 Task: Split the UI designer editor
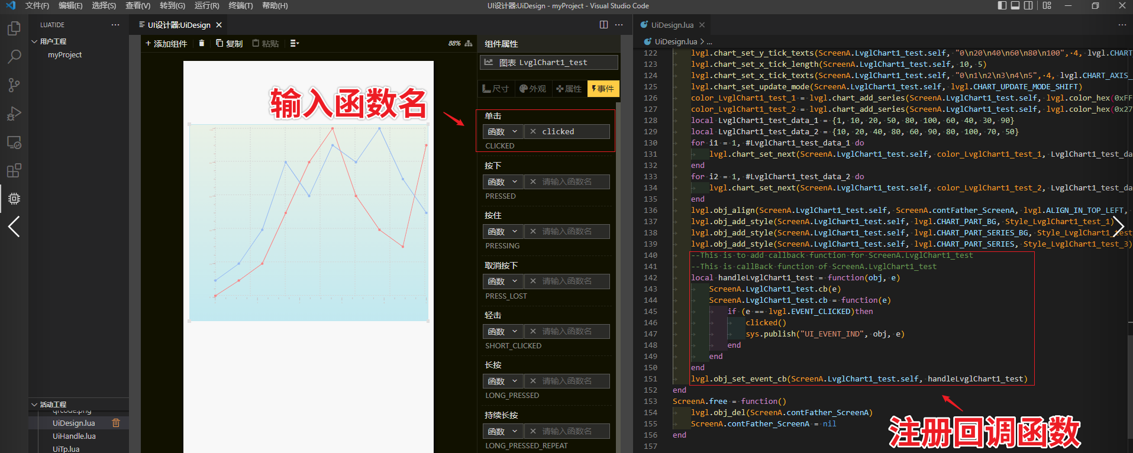coord(603,25)
